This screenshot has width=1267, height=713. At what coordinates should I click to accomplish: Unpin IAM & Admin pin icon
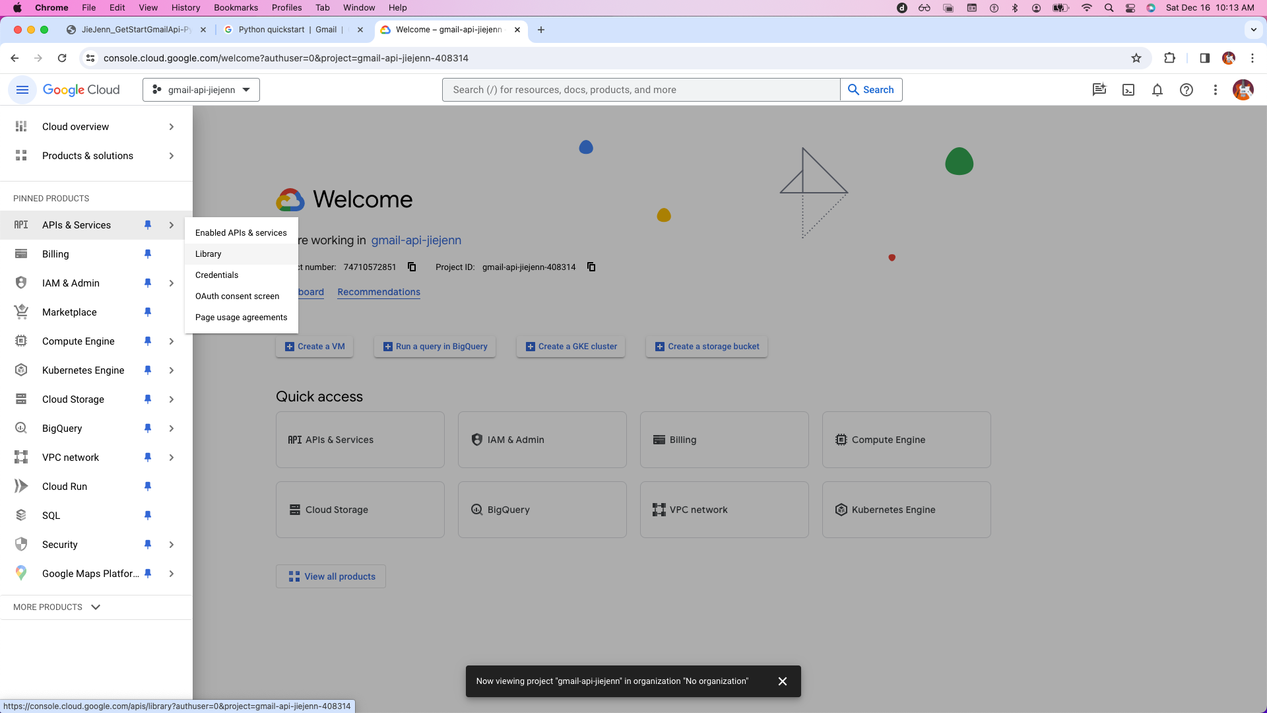148,283
